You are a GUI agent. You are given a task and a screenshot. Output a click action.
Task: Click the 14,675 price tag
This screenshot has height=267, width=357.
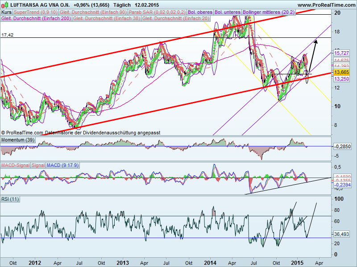[x=341, y=60]
